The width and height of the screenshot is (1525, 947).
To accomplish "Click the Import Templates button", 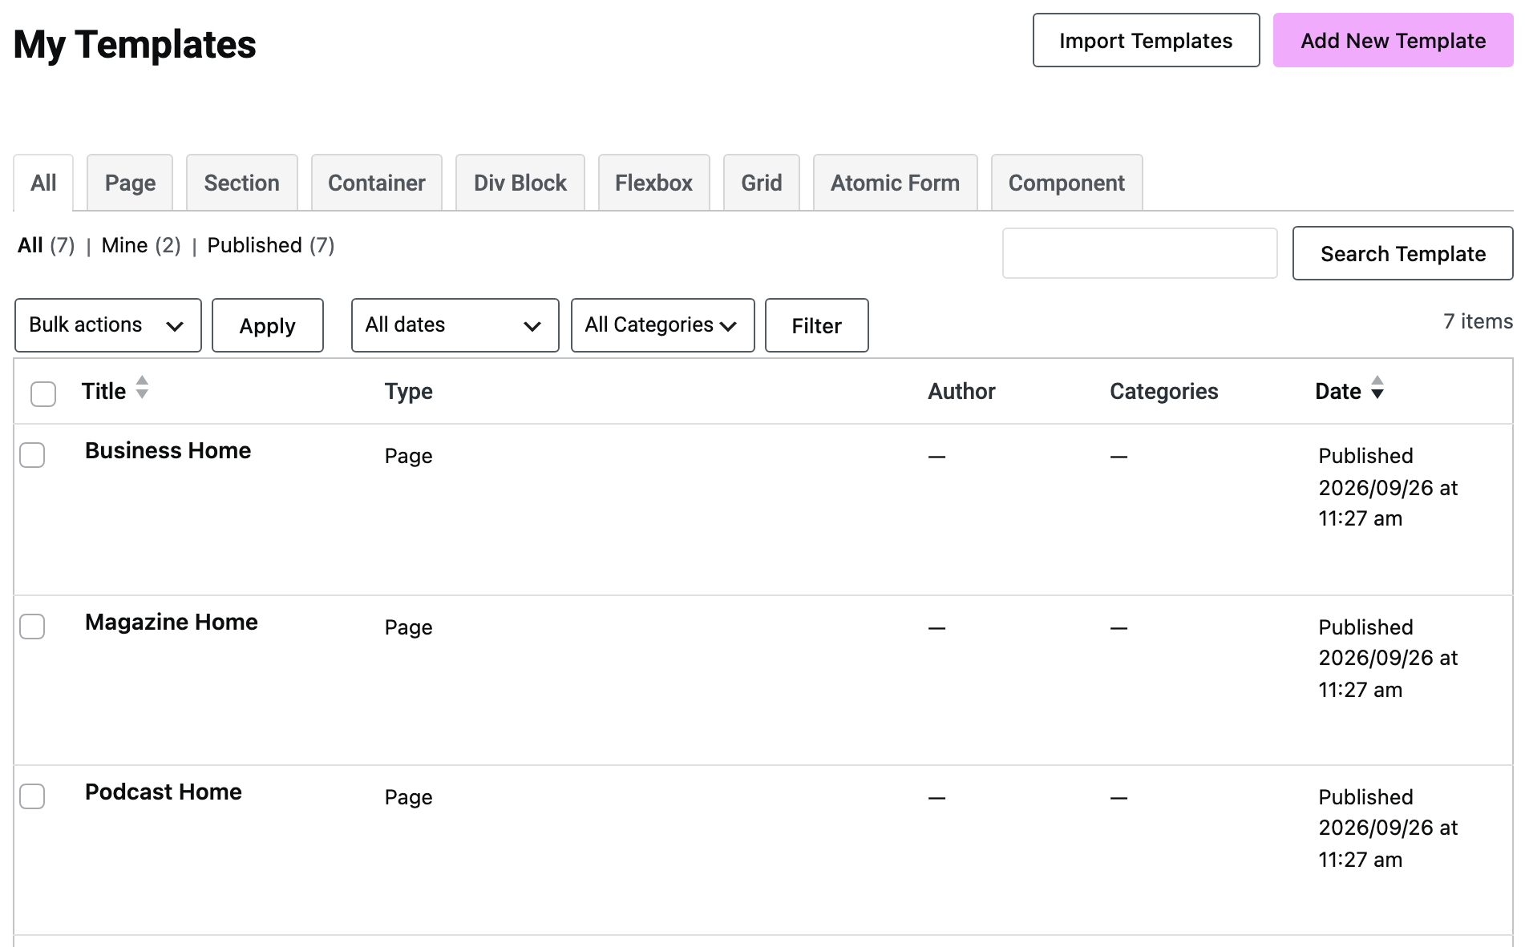I will 1146,40.
